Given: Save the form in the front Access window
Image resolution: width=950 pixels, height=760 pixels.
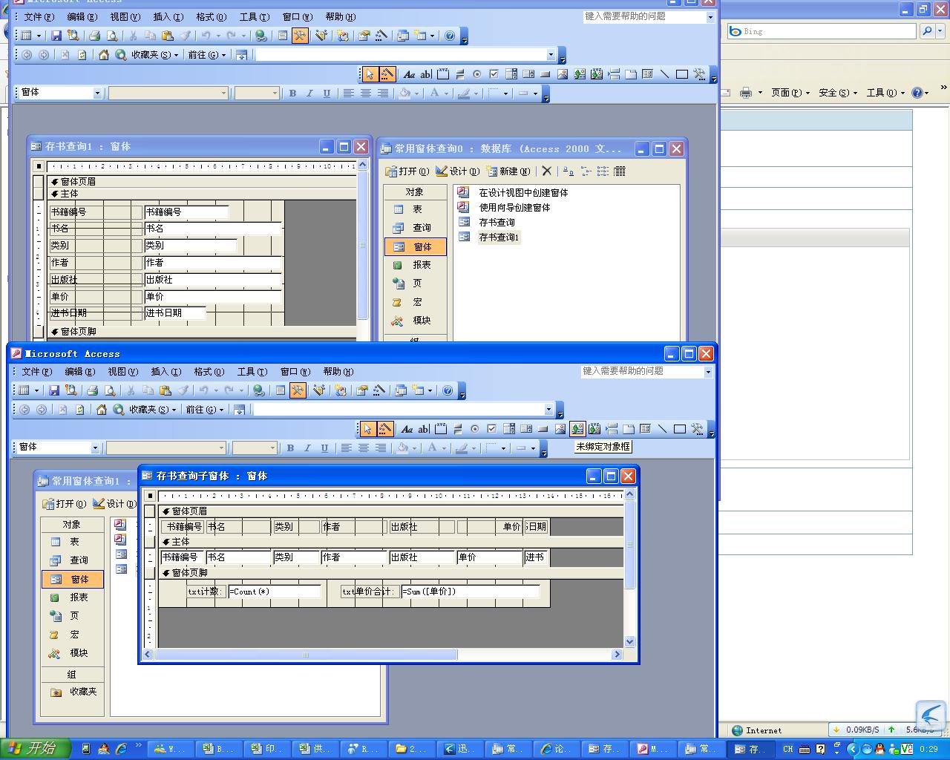Looking at the screenshot, I should (54, 390).
